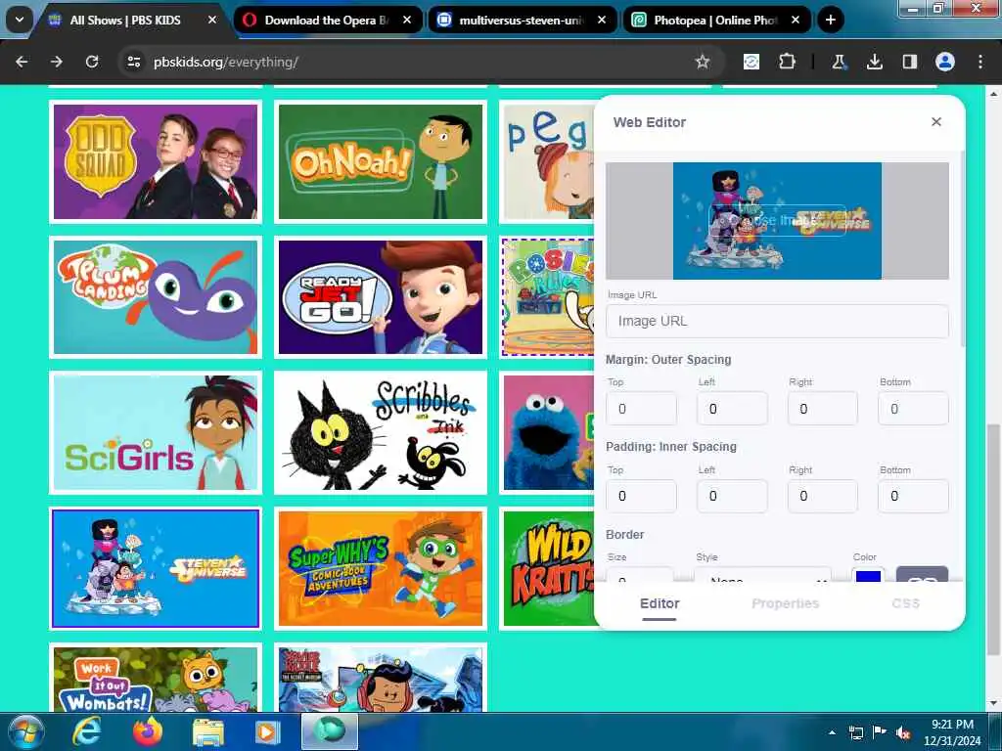Open the Rosie's Rules show tile
The image size is (1002, 751).
pos(548,297)
